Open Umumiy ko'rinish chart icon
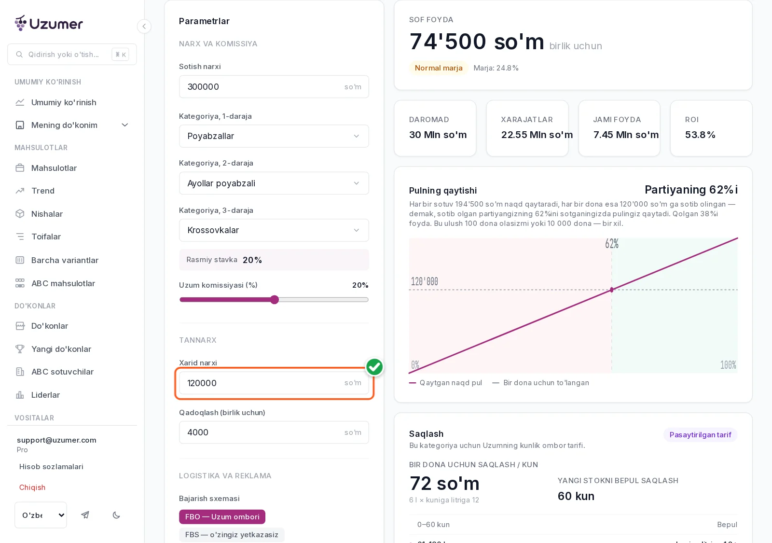 coord(20,102)
